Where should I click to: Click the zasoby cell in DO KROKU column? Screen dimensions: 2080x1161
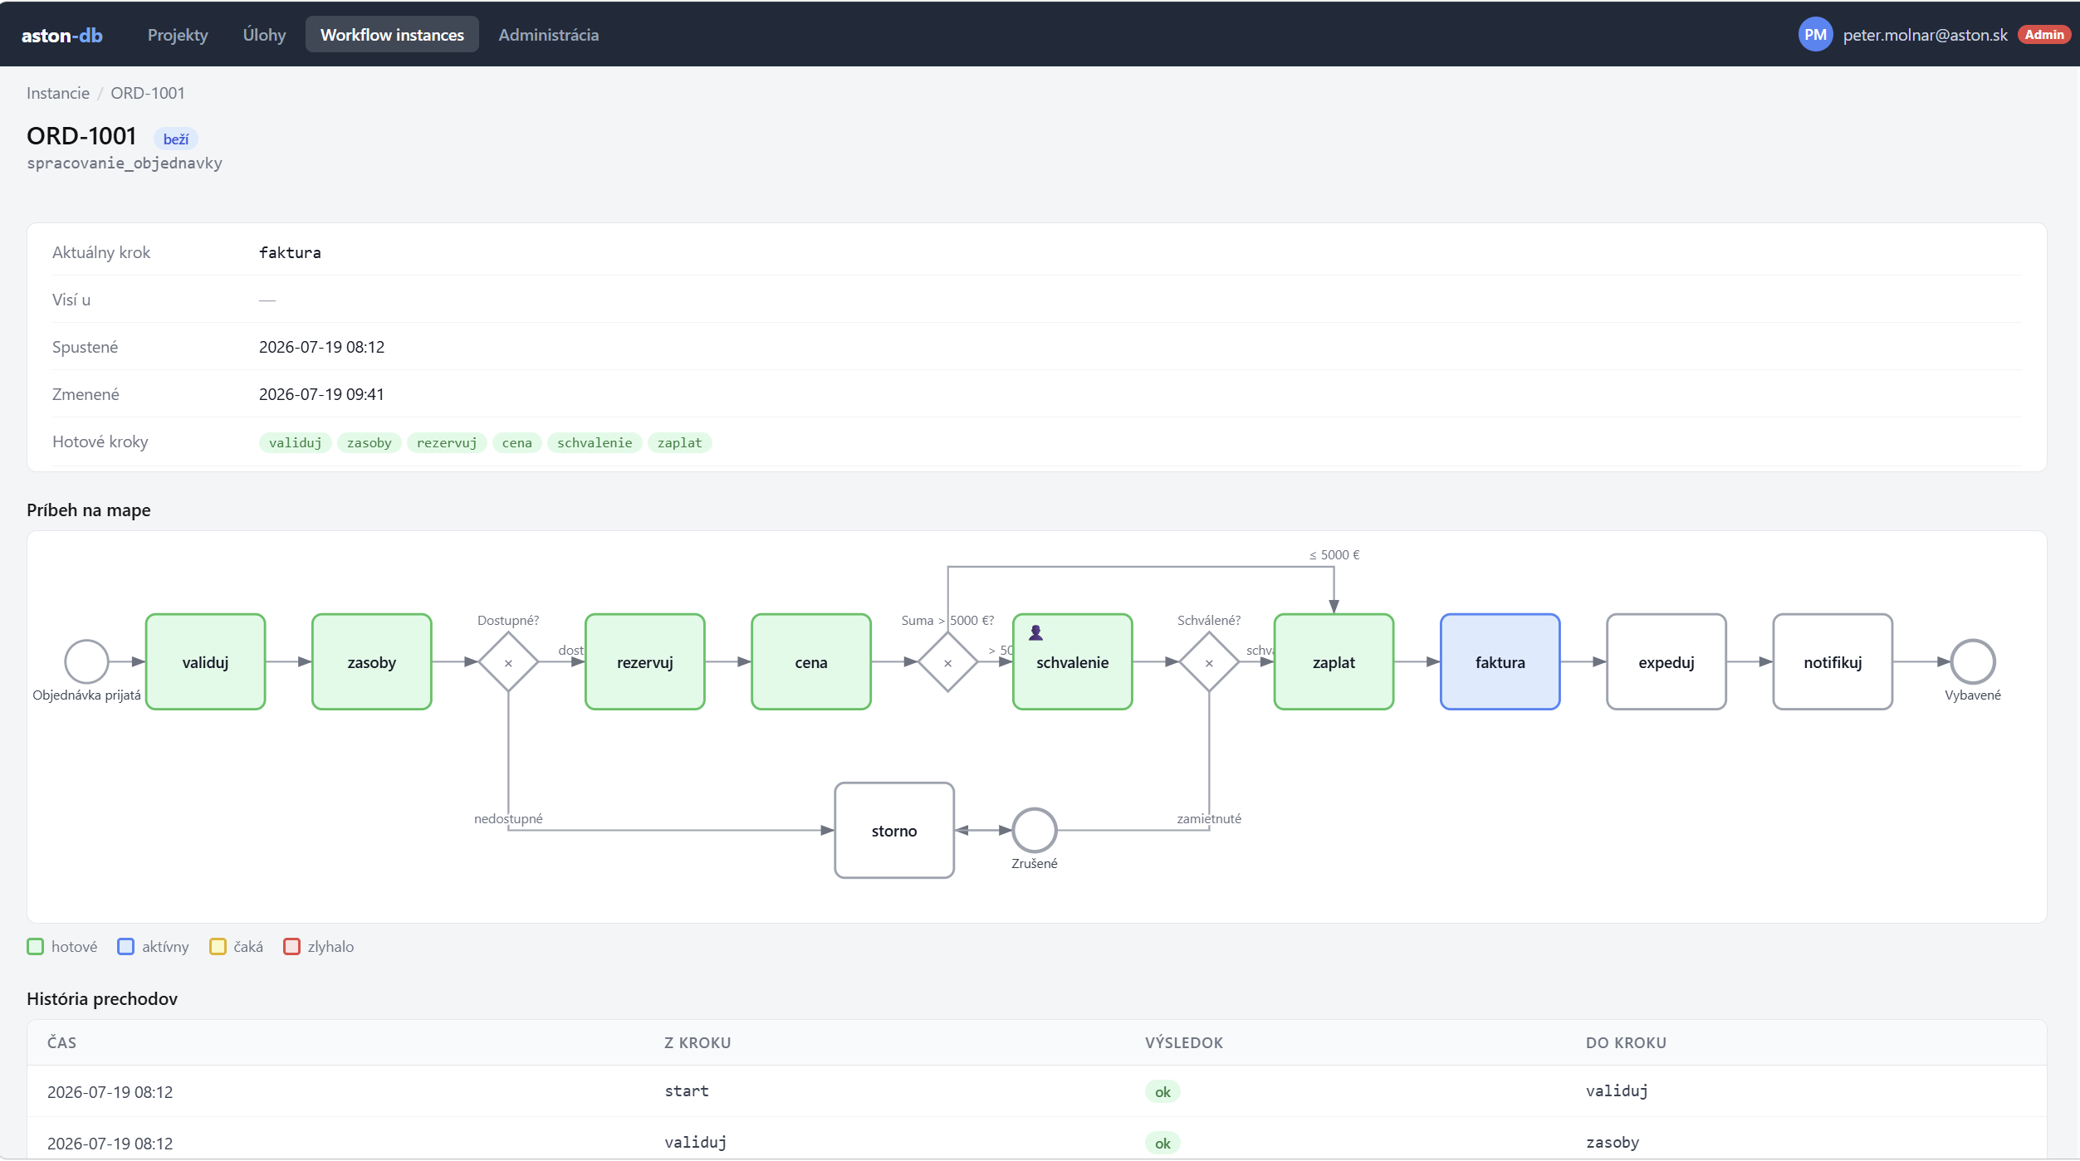coord(1613,1143)
